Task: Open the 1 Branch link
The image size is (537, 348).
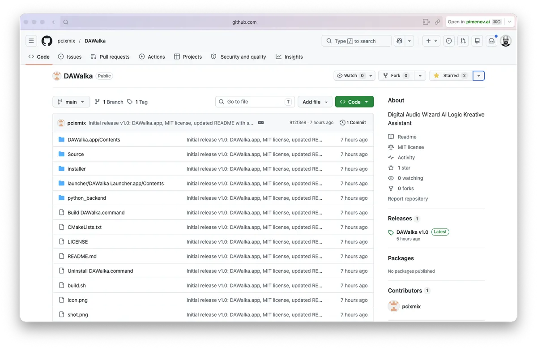Action: (109, 102)
